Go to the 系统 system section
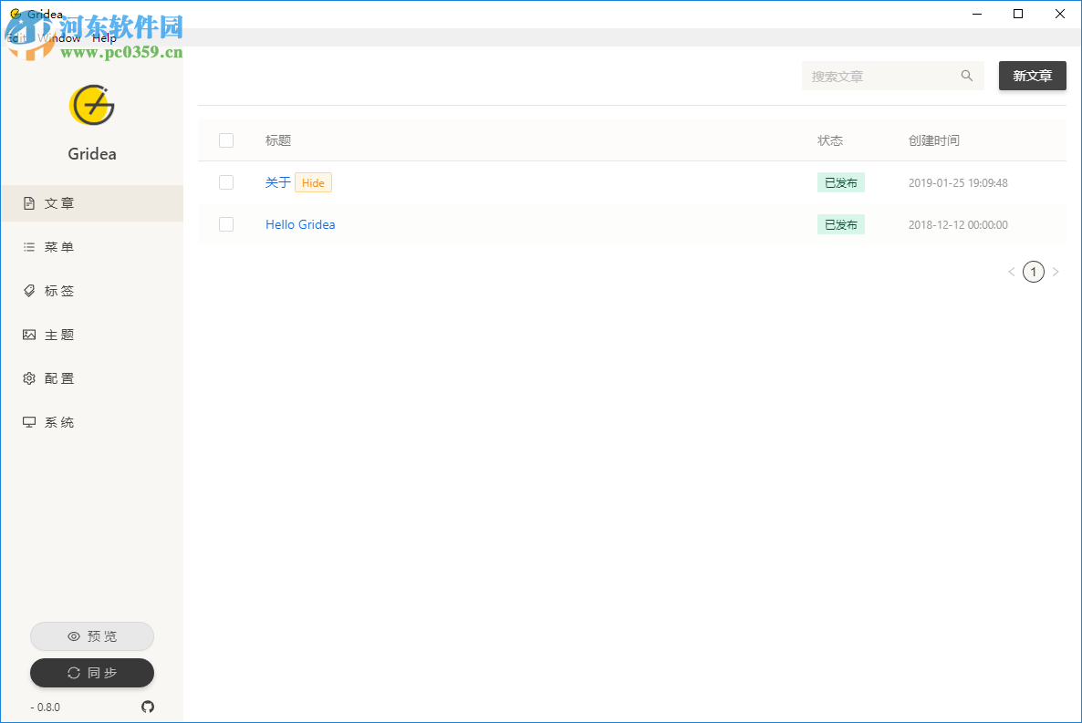1082x723 pixels. (92, 422)
